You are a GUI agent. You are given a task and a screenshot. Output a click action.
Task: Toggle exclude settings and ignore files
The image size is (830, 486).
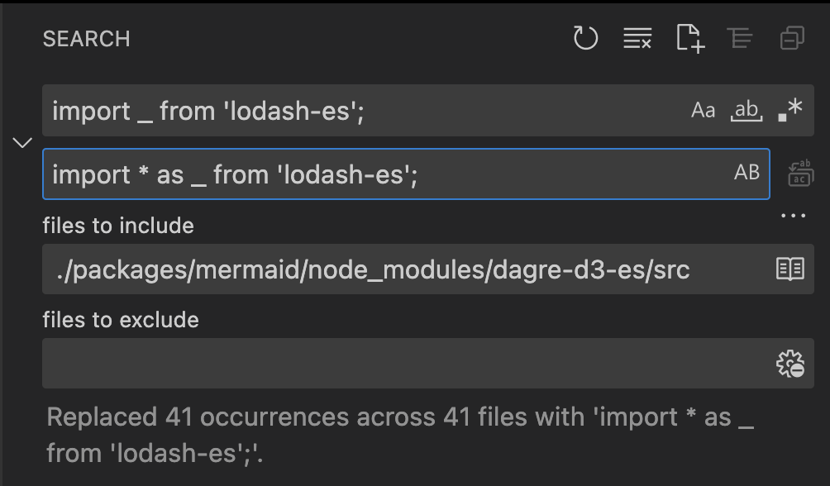click(x=790, y=364)
